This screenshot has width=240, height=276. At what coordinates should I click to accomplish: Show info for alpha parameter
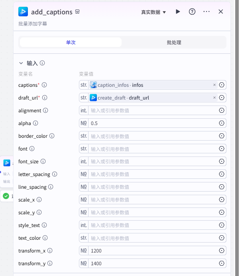tap(35, 123)
